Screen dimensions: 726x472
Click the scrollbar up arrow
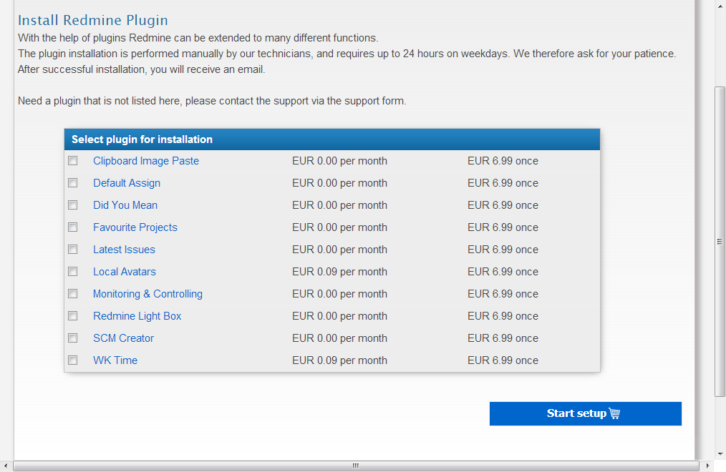point(720,6)
